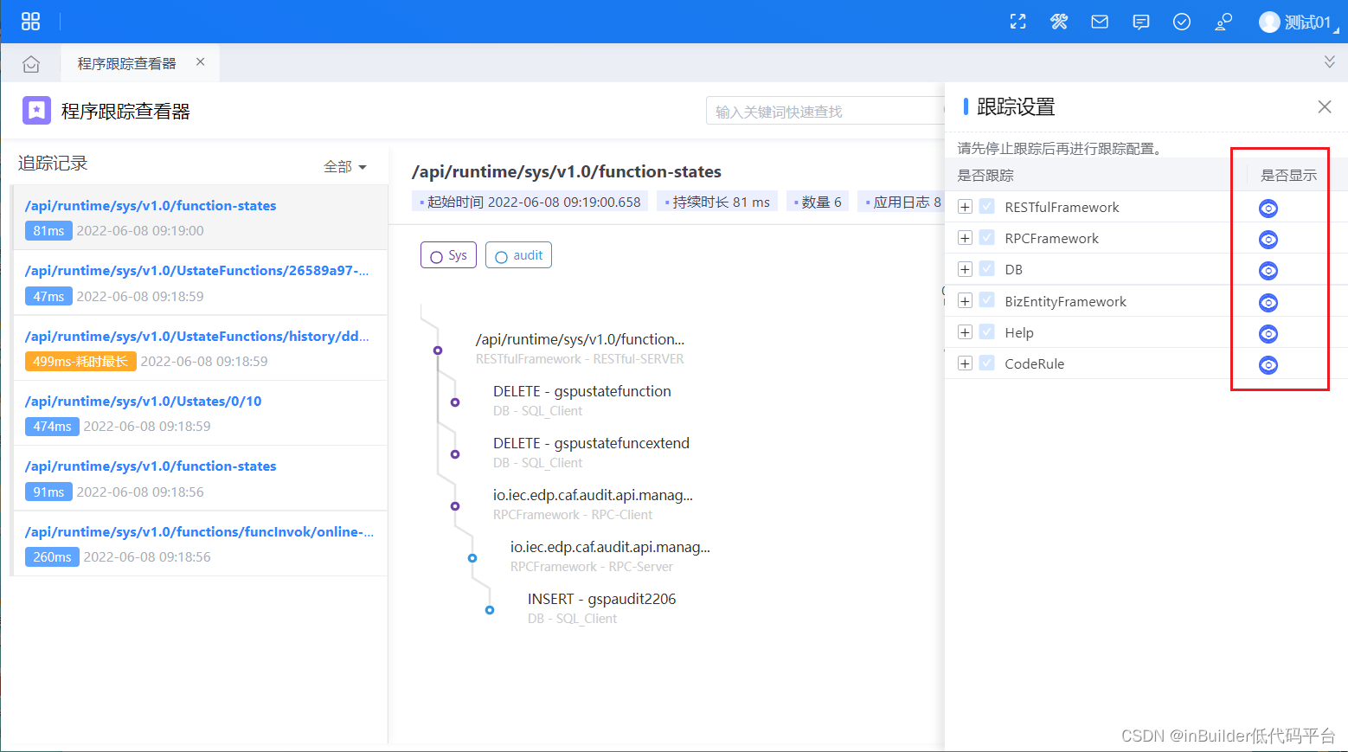This screenshot has height=752, width=1348.
Task: Focus the keyword quick search field
Action: point(826,111)
